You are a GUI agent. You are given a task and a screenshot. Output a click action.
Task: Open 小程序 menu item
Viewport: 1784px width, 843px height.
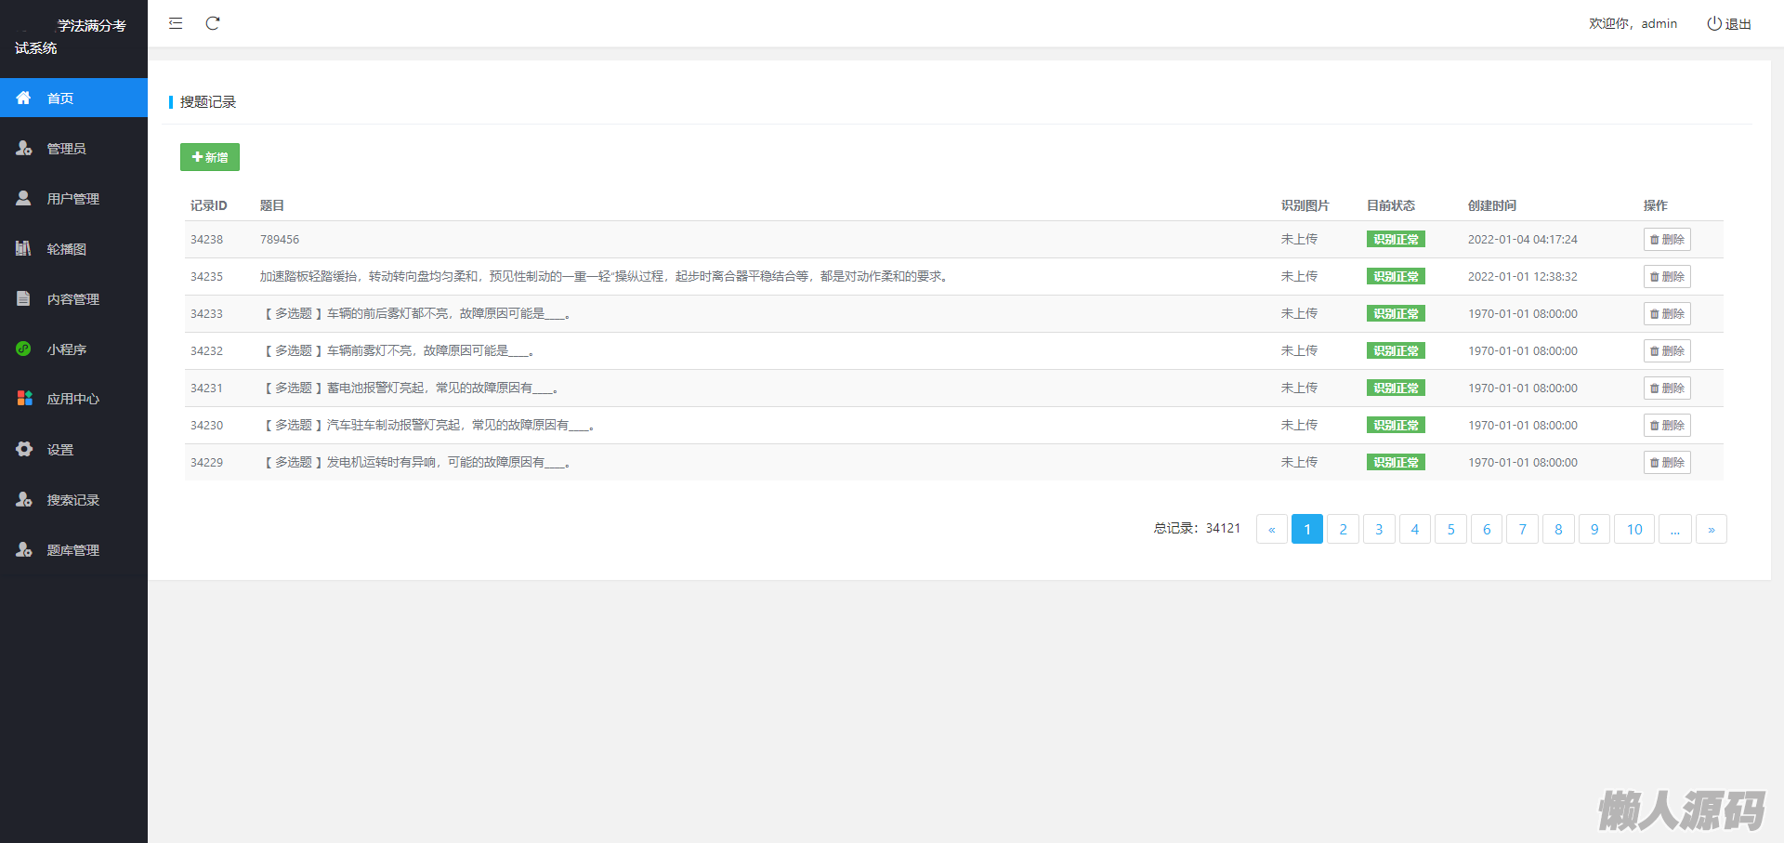(73, 349)
